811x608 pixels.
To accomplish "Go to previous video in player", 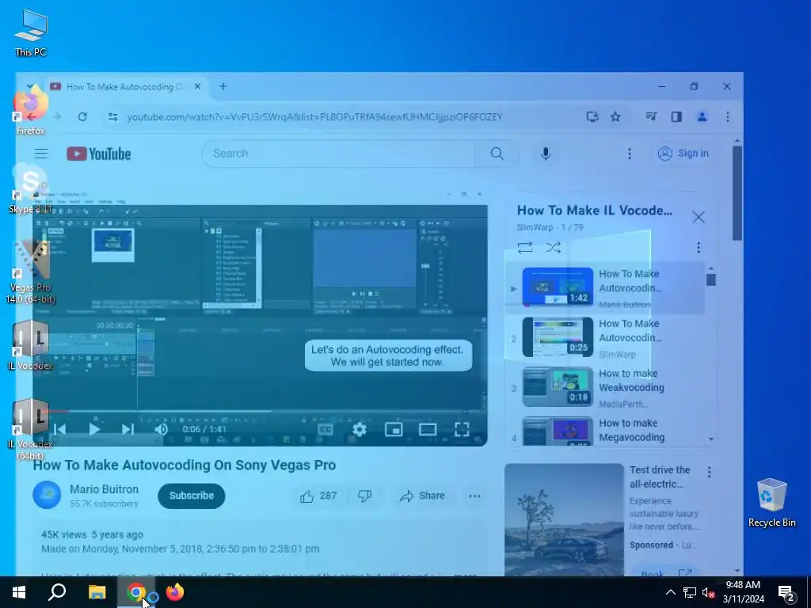I will point(60,429).
